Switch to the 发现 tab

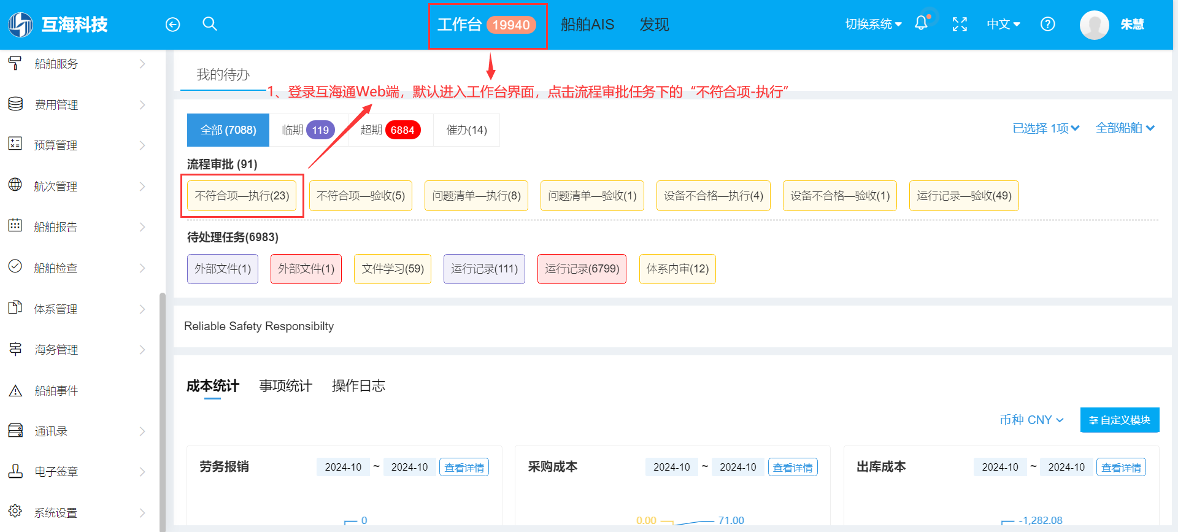tap(654, 25)
